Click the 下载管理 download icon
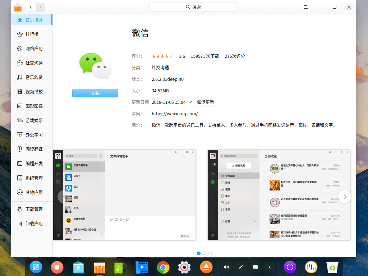 click(20, 209)
